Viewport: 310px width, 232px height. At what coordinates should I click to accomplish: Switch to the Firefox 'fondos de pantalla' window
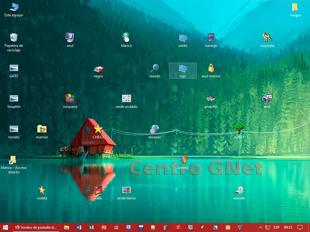coord(36,227)
